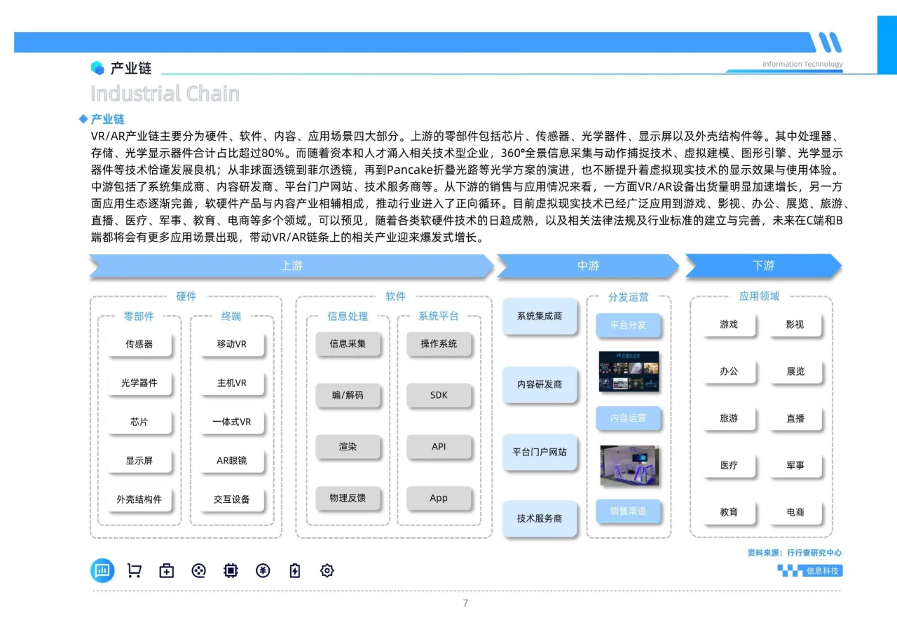Select the 编/解码 box
The image size is (897, 634).
click(x=348, y=395)
